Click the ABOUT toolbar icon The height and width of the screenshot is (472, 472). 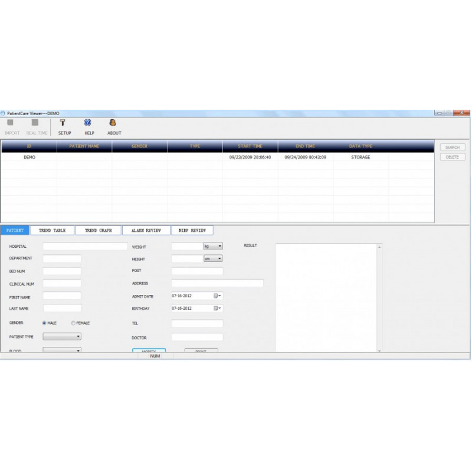pyautogui.click(x=113, y=125)
